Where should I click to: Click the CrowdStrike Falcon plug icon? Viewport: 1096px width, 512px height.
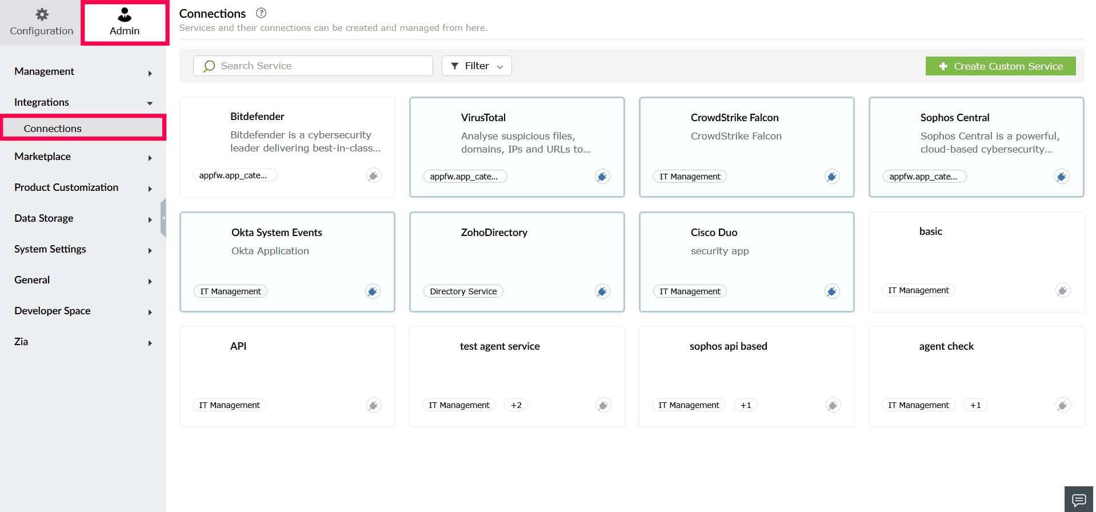(832, 177)
